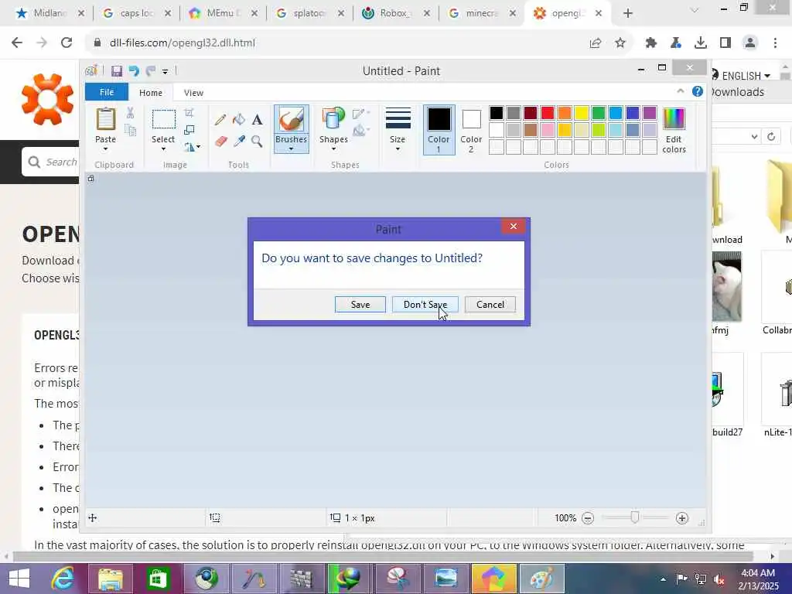Open the Brushes dropdown arrow
The height and width of the screenshot is (594, 792).
(x=292, y=149)
